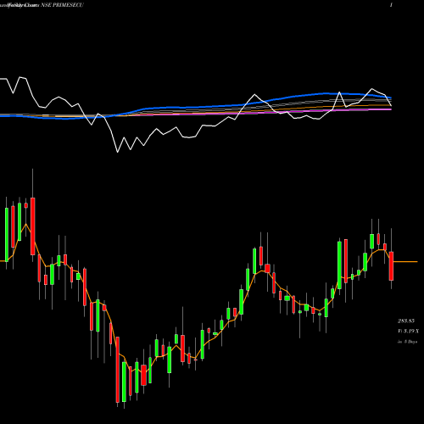Screen dimensions: 424x424
Task: Click the 'V: 5.19 X' volume label
Action: click(409, 331)
